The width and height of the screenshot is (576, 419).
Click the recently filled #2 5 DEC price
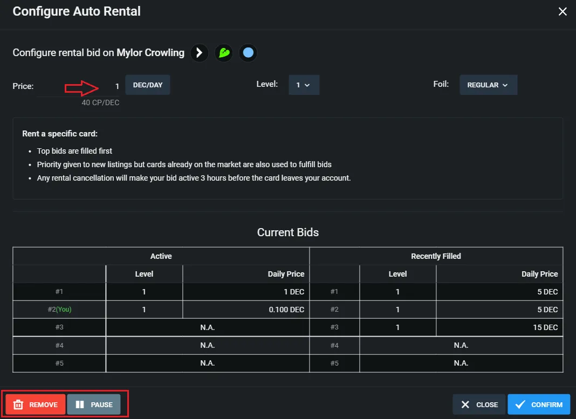click(x=547, y=310)
